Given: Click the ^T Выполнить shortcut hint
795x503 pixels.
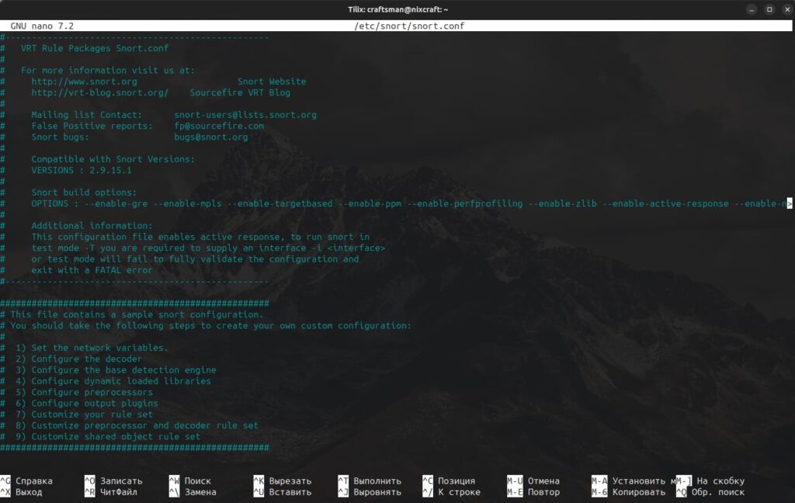Looking at the screenshot, I should click(x=370, y=480).
